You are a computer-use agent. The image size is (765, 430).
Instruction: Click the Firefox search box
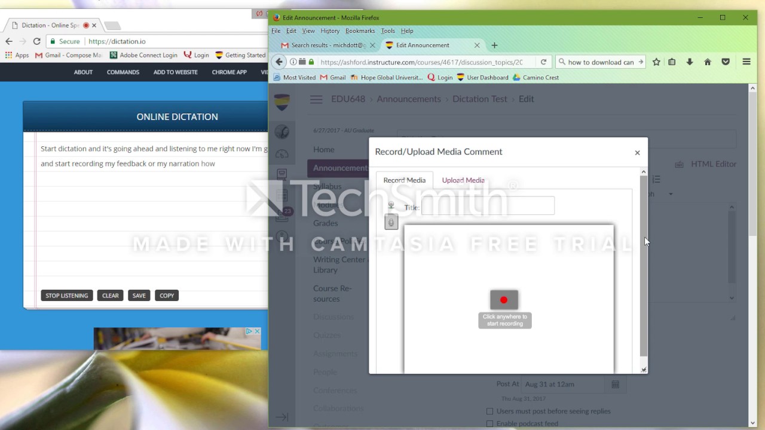(601, 62)
